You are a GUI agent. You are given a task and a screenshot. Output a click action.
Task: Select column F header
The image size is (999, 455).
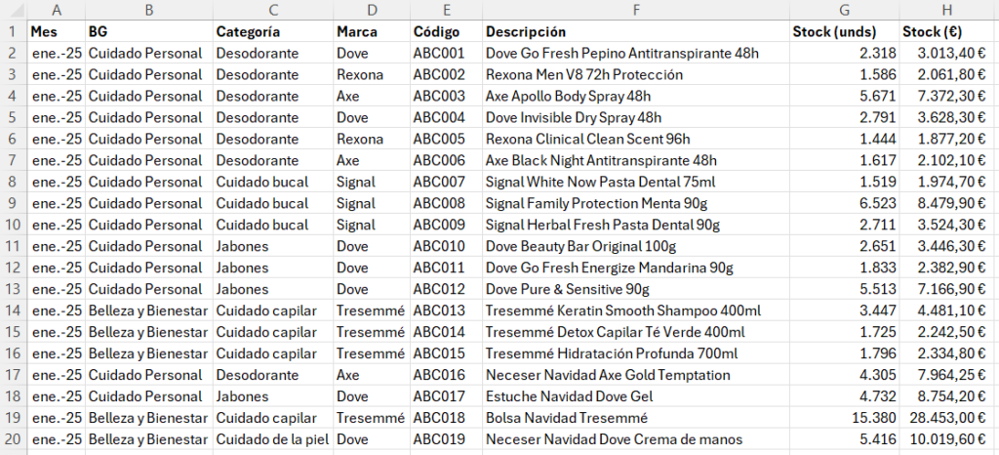click(x=636, y=10)
